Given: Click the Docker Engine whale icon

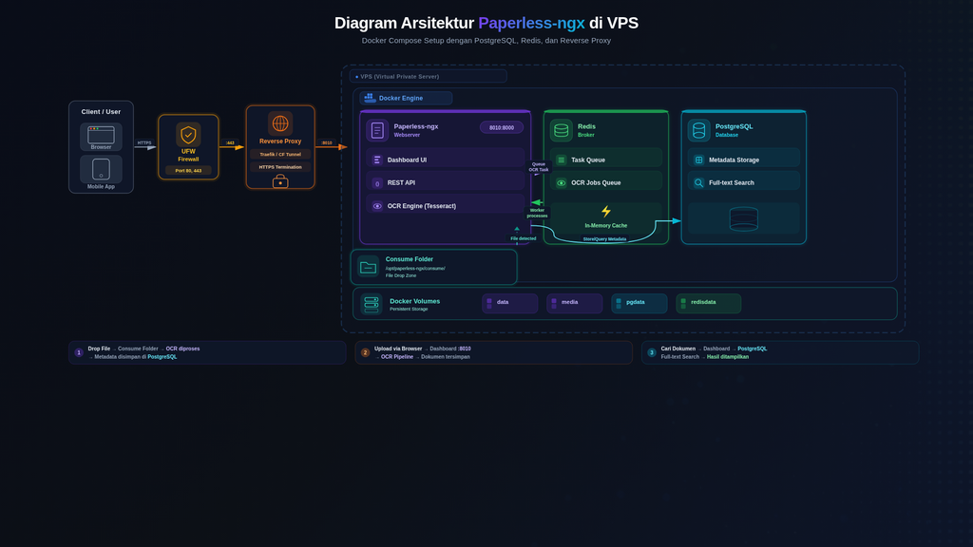Looking at the screenshot, I should coord(370,98).
